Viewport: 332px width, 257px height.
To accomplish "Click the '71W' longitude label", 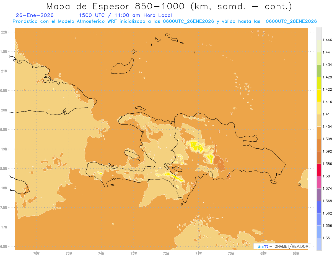I will (x=198, y=253).
